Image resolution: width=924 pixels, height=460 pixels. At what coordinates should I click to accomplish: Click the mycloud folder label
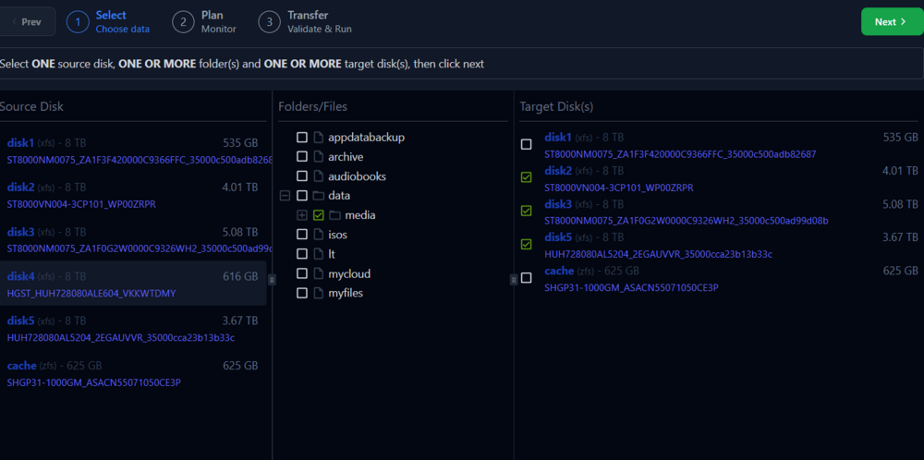click(x=349, y=274)
